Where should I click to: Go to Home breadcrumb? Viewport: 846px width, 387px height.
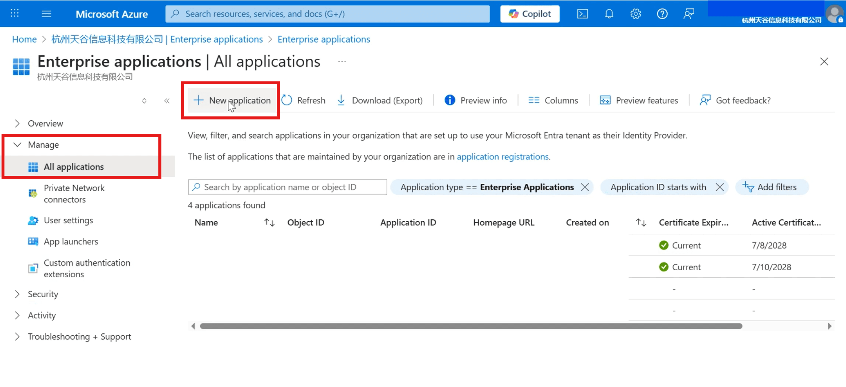point(24,39)
